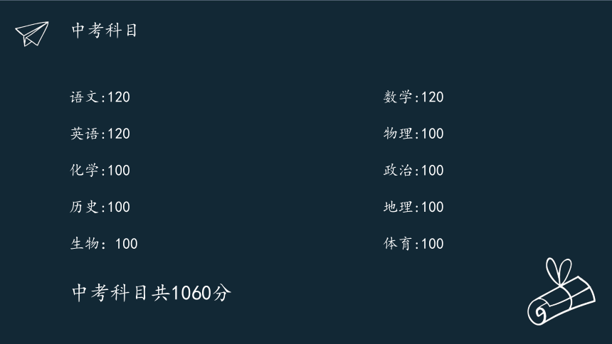Click the 120 score beside 语文
The width and height of the screenshot is (612, 344).
click(119, 97)
